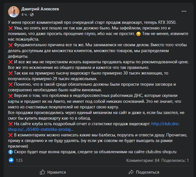Toggle like with the Нравится button
Viewport: 196px width, 177px height.
coord(53,172)
